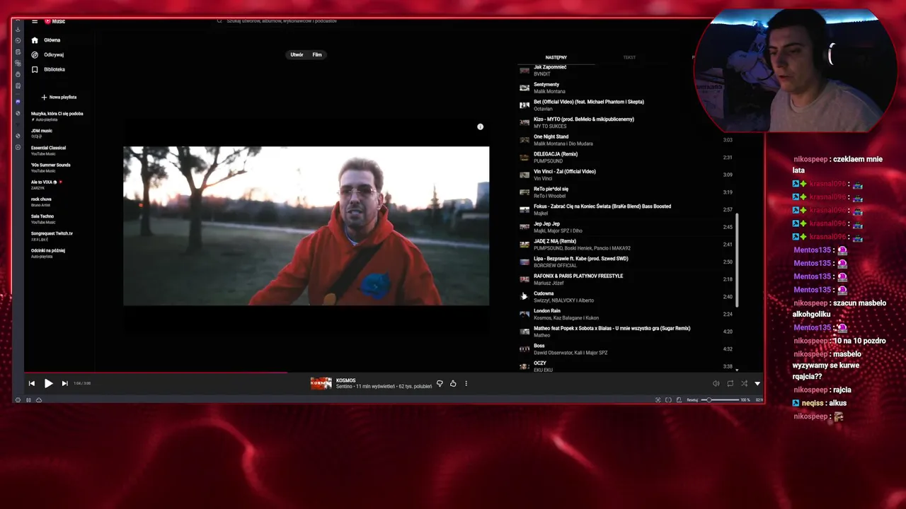906x509 pixels.
Task: Skip to the next track
Action: [x=64, y=383]
